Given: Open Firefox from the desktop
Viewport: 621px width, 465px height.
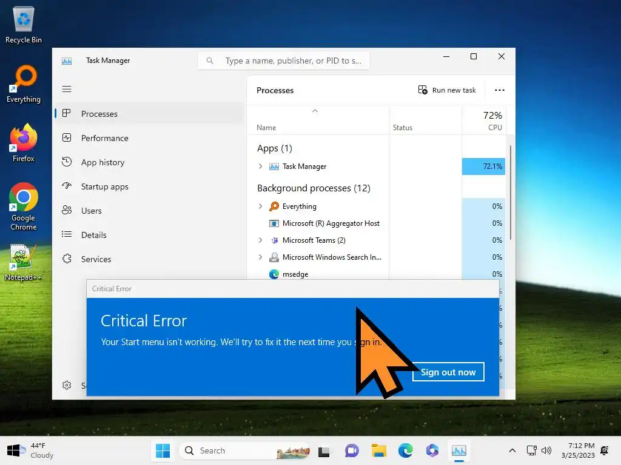Looking at the screenshot, I should pos(24,143).
